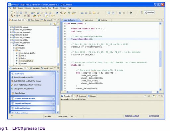Image resolution: width=170 pixels, height=131 pixels.
Task: Collapse the src folder in project tree
Action: [14, 50]
